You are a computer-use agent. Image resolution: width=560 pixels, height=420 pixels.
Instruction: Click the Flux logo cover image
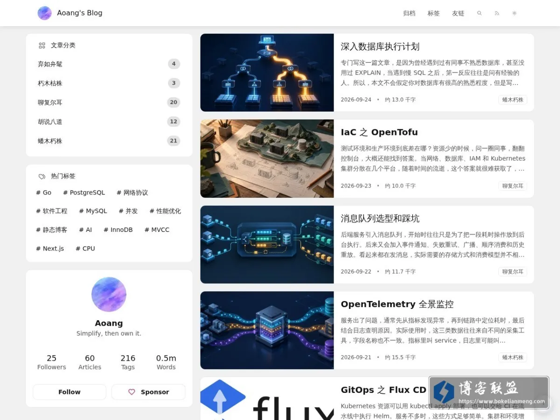point(267,399)
